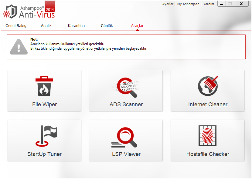The image size is (252, 179).
Task: Click the ADS Scanner label
Action: tap(126, 104)
